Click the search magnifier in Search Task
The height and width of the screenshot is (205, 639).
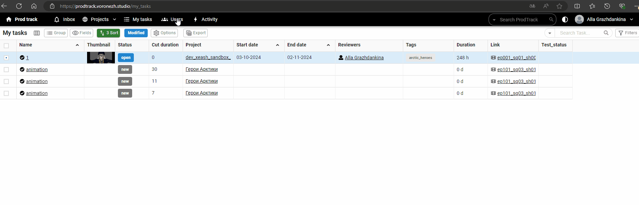point(606,33)
